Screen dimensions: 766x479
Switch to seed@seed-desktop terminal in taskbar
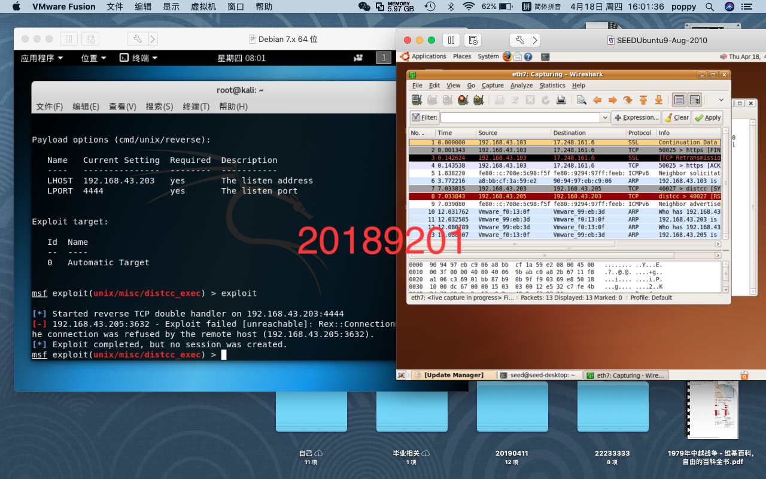point(540,375)
